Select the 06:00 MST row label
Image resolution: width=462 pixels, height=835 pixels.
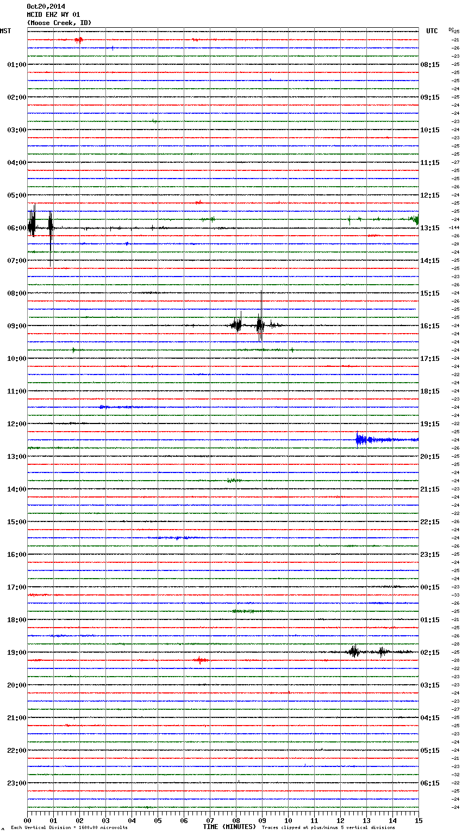click(17, 228)
